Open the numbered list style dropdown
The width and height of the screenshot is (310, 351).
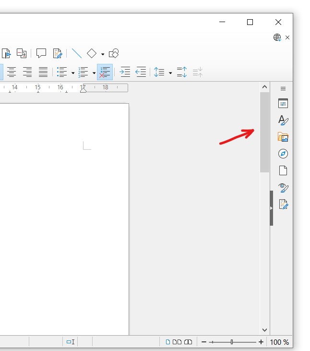coord(94,73)
